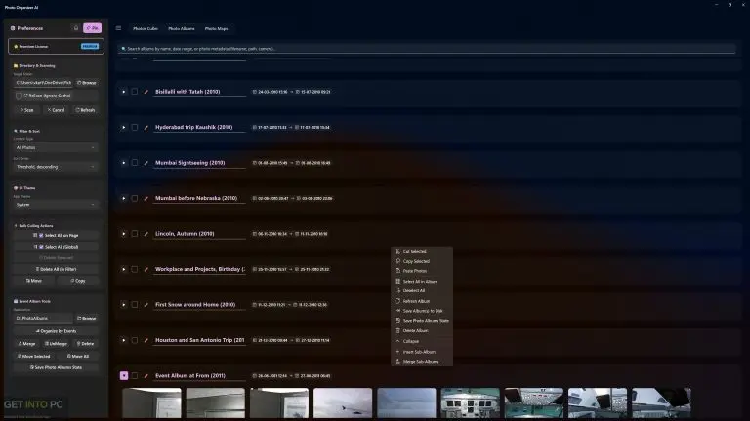This screenshot has height=421, width=750.
Task: Check the box for Lincoln, Autumn album
Action: [135, 234]
